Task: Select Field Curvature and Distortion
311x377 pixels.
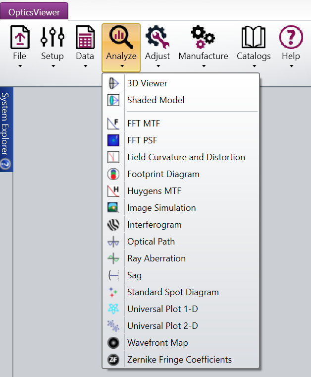Action: 186,157
